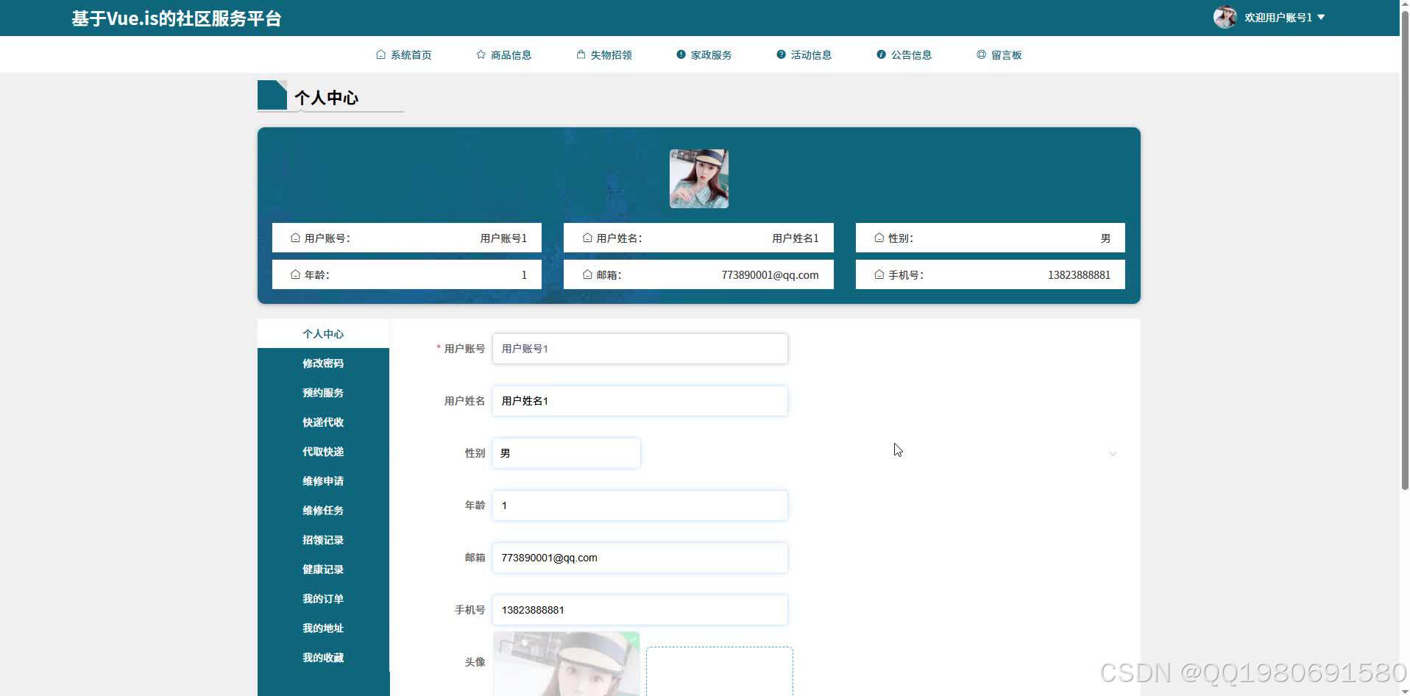This screenshot has height=696, width=1410.
Task: Click the house icon beside 用户账号 card
Action: (x=293, y=237)
